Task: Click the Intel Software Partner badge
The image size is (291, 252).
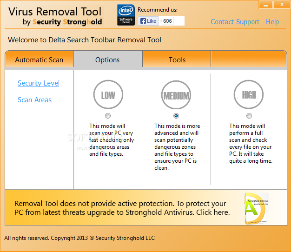Action: (126, 15)
